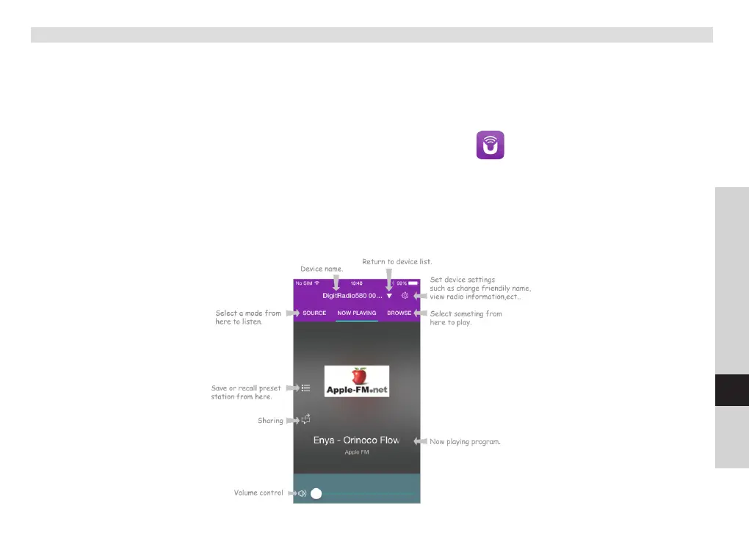This screenshot has height=541, width=749.
Task: Click the volume slider knob
Action: coord(316,493)
